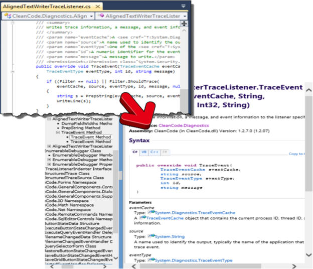Image resolution: width=313 pixels, height=269 pixels.
Task: Open the Code.Forms Namespace entry
Action: pos(71,182)
